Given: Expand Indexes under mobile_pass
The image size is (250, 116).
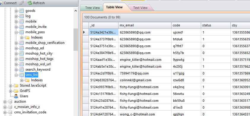Looking at the screenshot, I should (x=22, y=38).
